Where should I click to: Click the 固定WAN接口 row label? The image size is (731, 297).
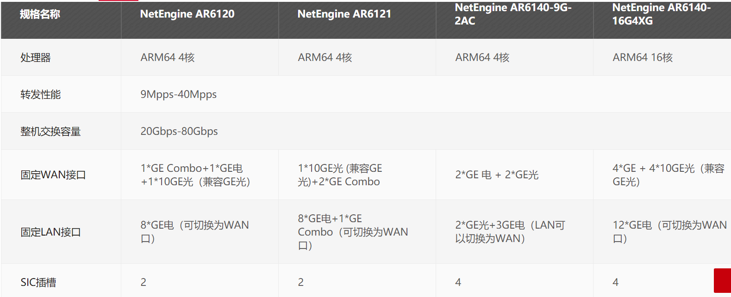[53, 175]
